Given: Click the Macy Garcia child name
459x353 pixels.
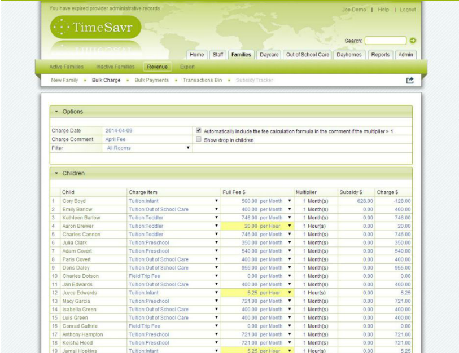Looking at the screenshot, I should 76,301.
